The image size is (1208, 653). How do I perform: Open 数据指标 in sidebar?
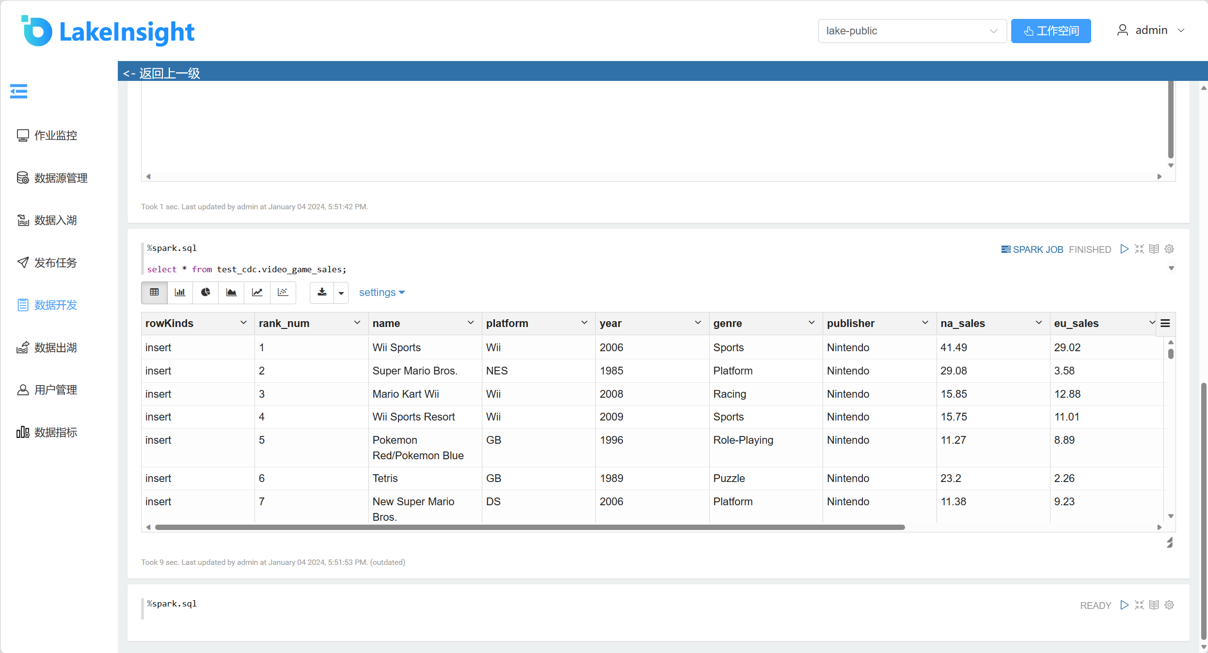pos(47,432)
